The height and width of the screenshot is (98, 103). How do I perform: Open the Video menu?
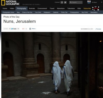pyautogui.click(x=12, y=9)
